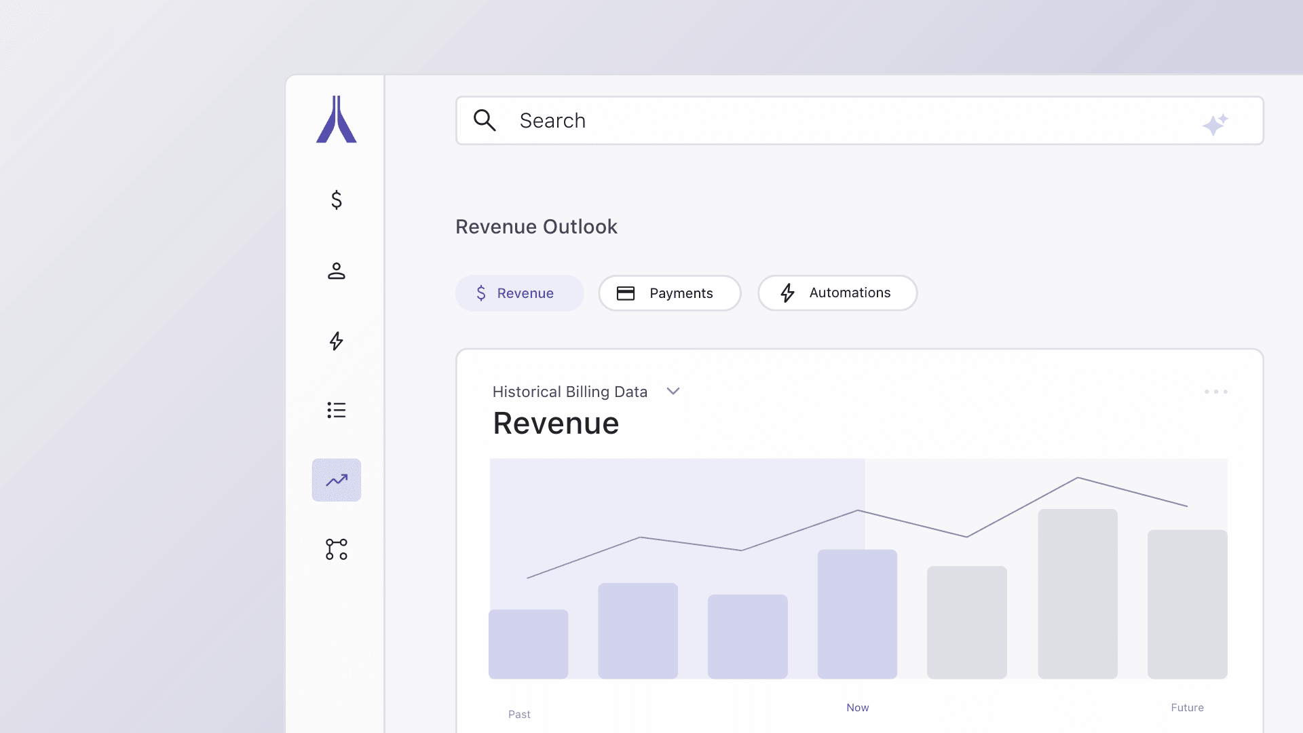The width and height of the screenshot is (1303, 733).
Task: Click the Future label on chart axis
Action: (1187, 707)
